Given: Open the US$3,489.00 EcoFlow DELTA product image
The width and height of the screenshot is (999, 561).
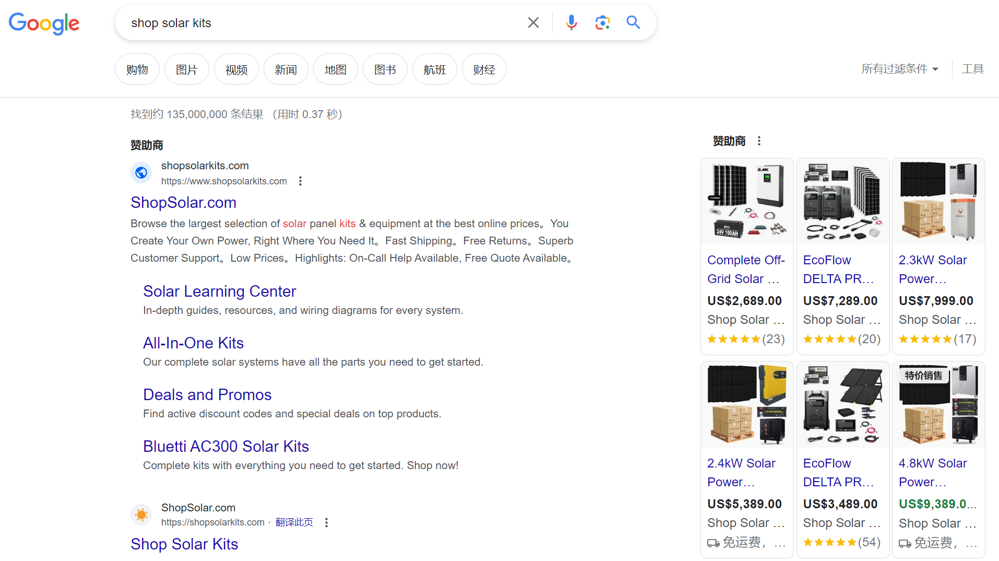Looking at the screenshot, I should click(842, 405).
